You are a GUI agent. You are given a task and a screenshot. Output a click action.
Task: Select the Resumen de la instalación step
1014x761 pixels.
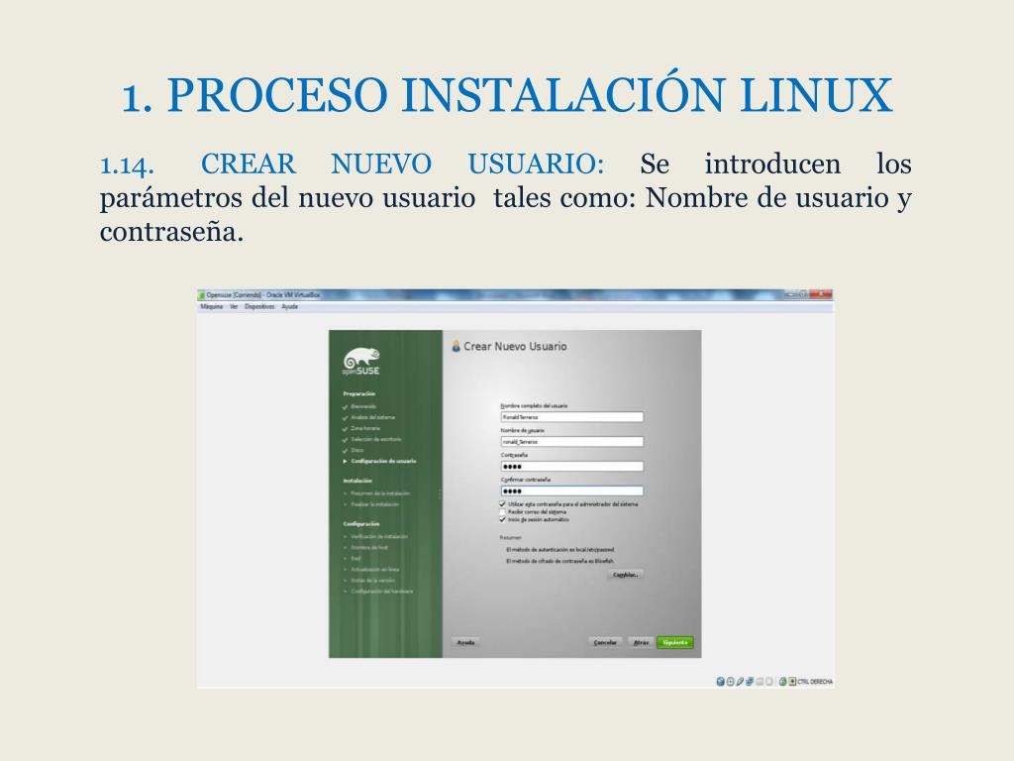(x=380, y=493)
